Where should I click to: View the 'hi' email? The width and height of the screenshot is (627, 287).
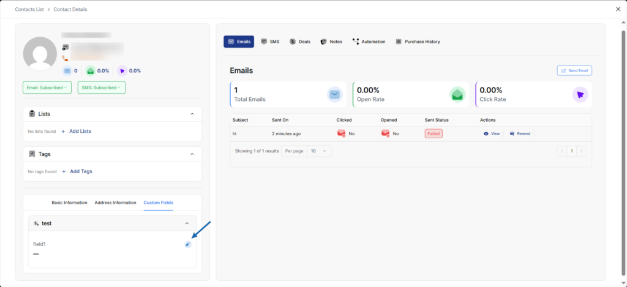click(x=492, y=133)
